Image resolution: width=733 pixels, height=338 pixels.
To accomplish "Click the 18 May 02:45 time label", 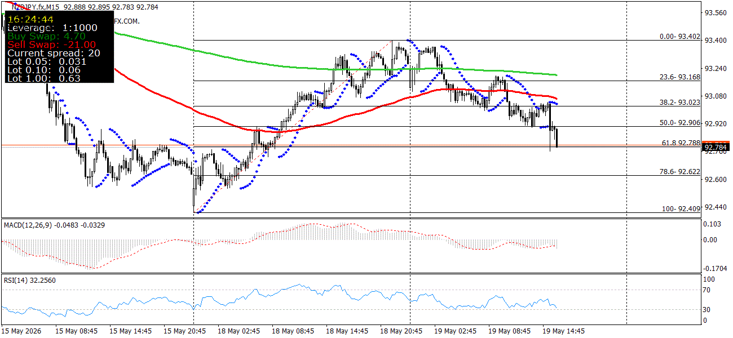I will (x=239, y=331).
